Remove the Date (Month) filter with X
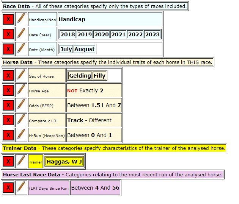 pos(8,49)
